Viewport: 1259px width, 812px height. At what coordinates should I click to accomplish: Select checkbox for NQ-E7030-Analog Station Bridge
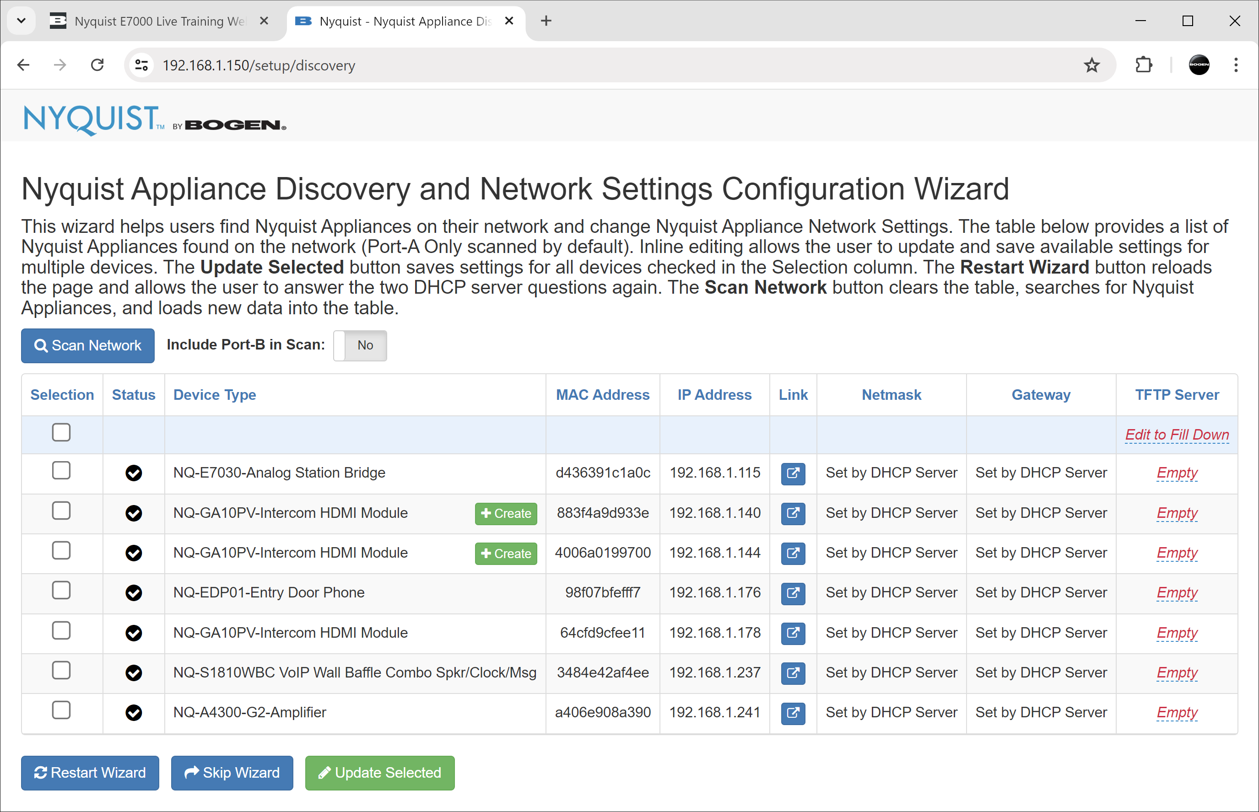click(x=61, y=470)
